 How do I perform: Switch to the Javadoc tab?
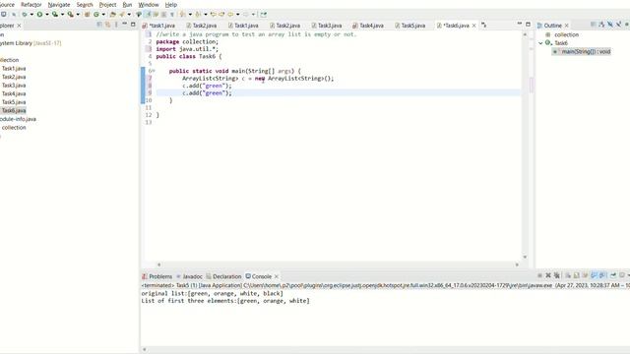pyautogui.click(x=189, y=276)
